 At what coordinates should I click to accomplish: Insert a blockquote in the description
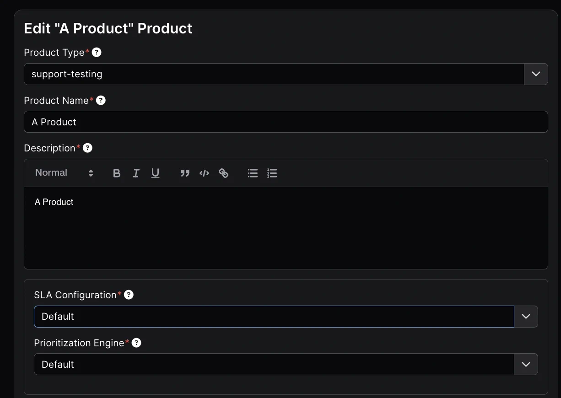(x=185, y=173)
